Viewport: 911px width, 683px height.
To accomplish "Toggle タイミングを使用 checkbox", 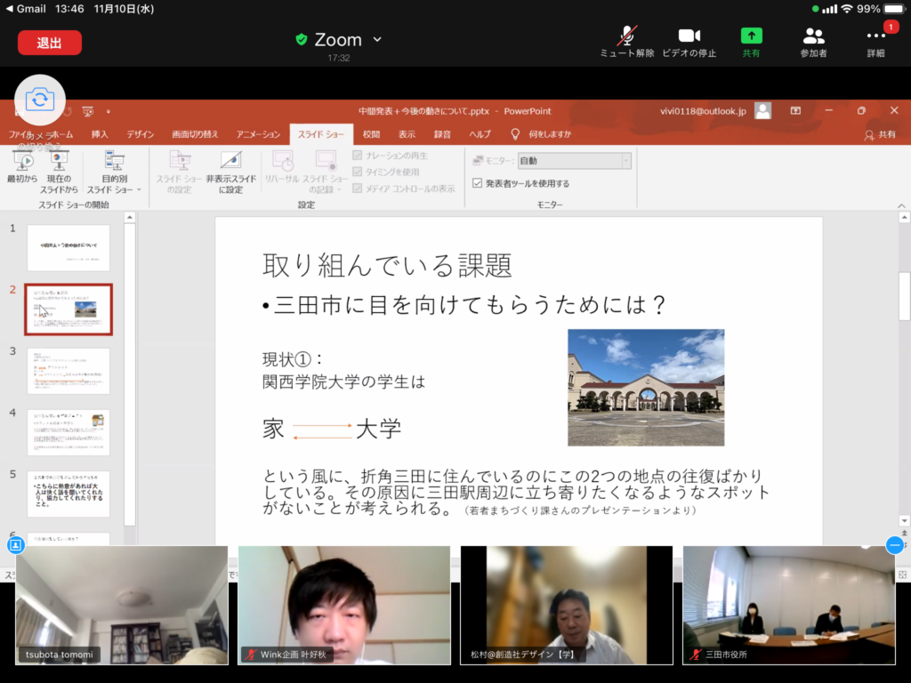I will (358, 172).
